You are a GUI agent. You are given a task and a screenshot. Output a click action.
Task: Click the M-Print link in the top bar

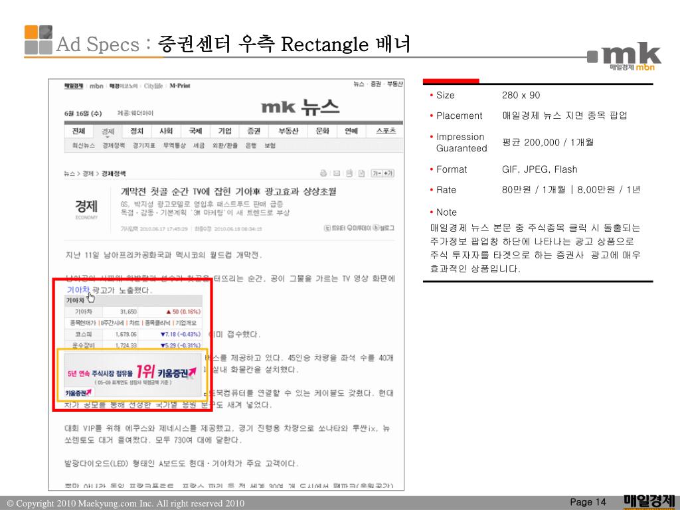pyautogui.click(x=180, y=86)
